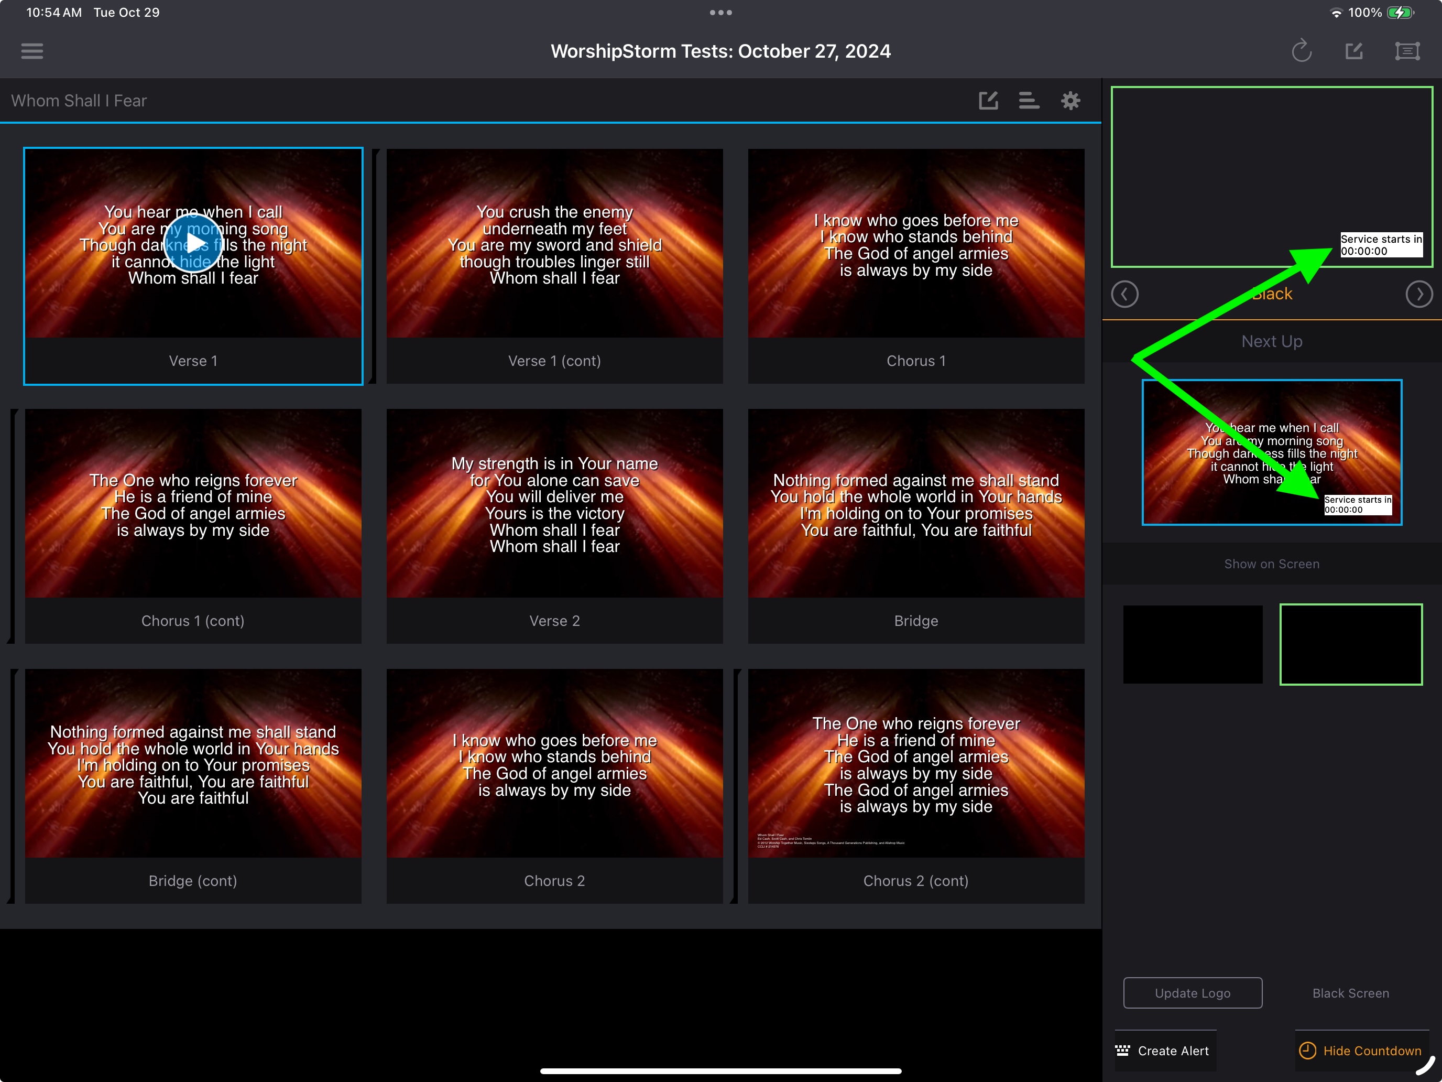Choose the Chorus 2 slide
1442x1082 pixels.
click(555, 786)
